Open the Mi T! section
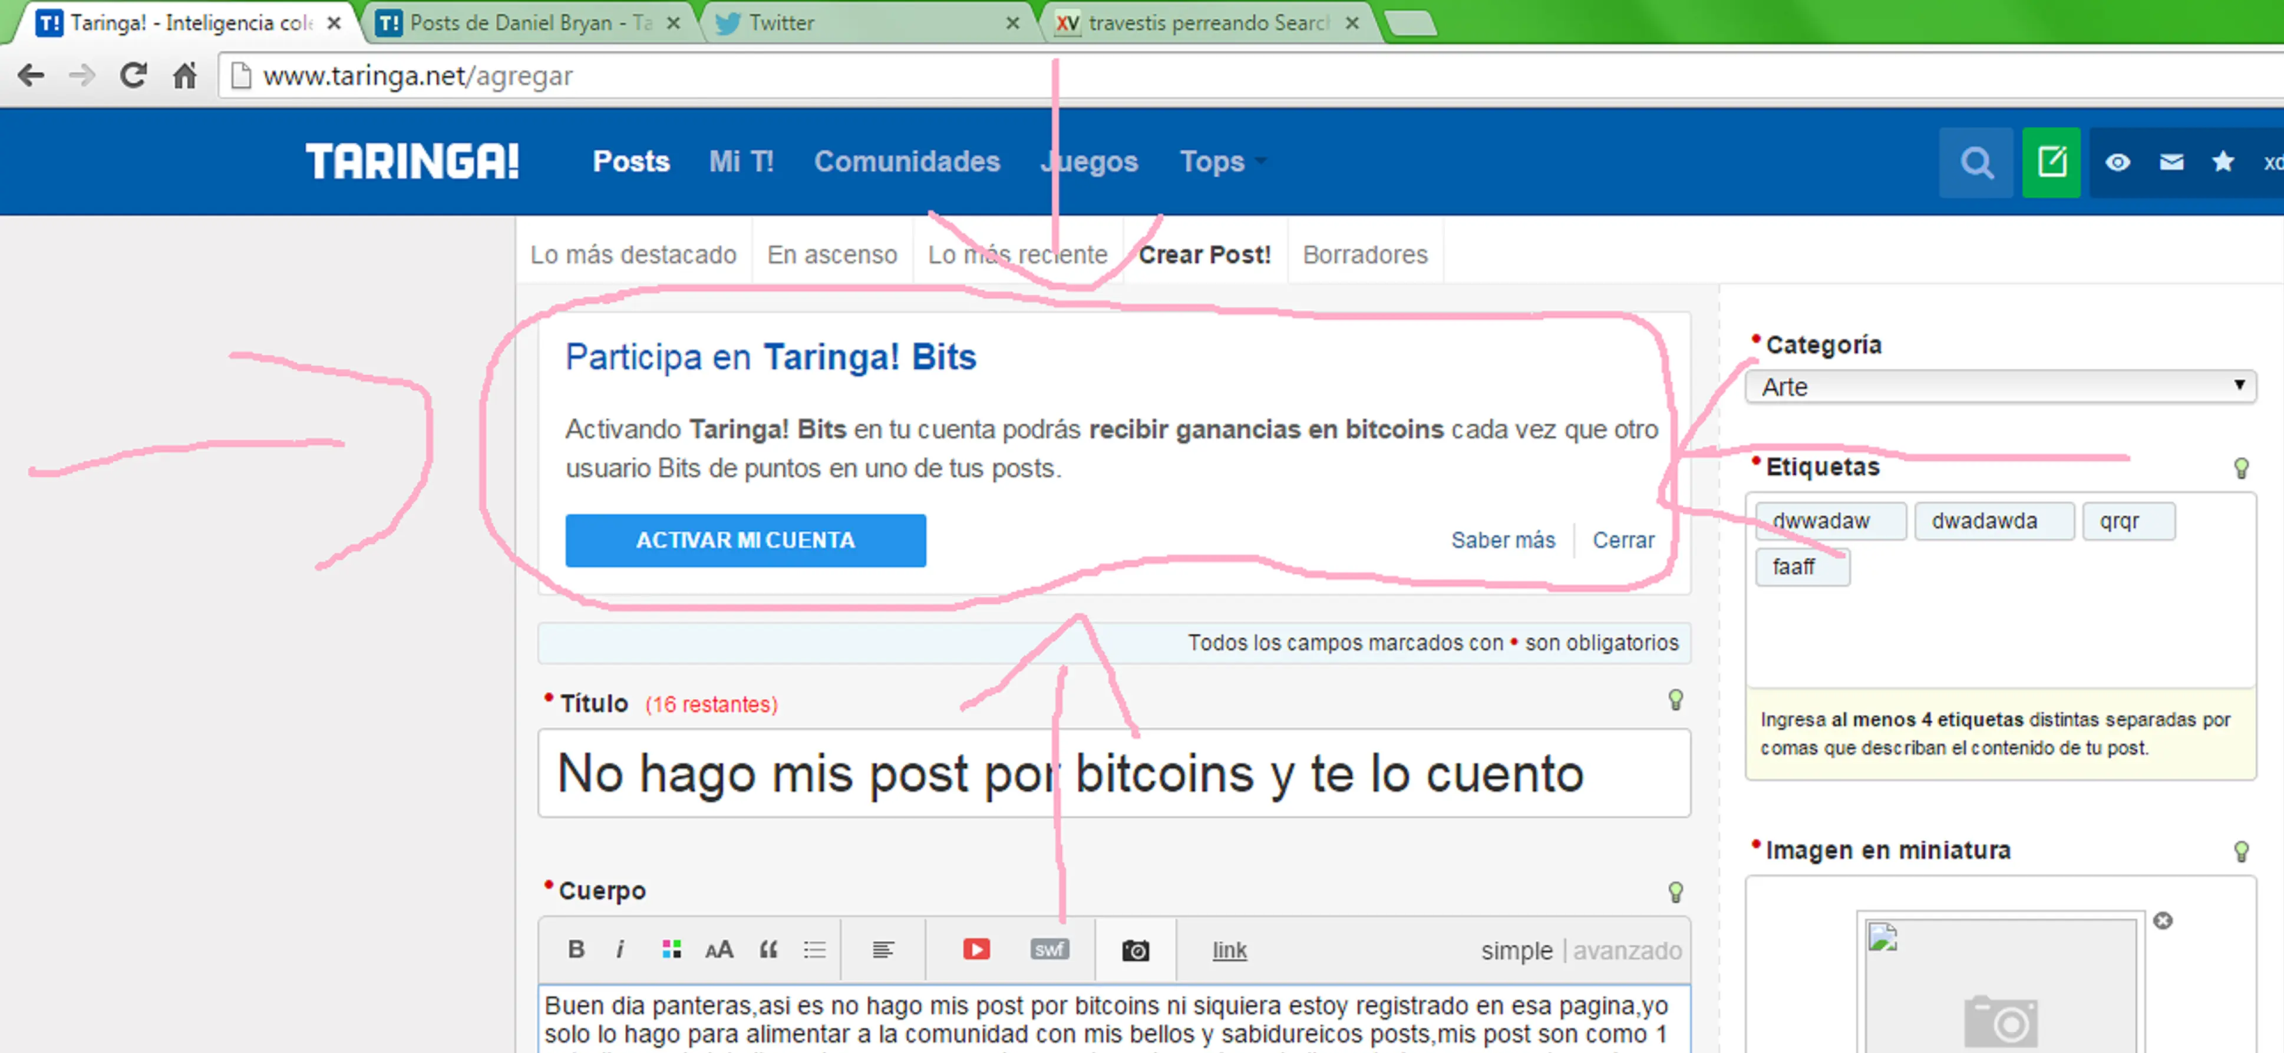This screenshot has height=1053, width=2284. (x=741, y=161)
